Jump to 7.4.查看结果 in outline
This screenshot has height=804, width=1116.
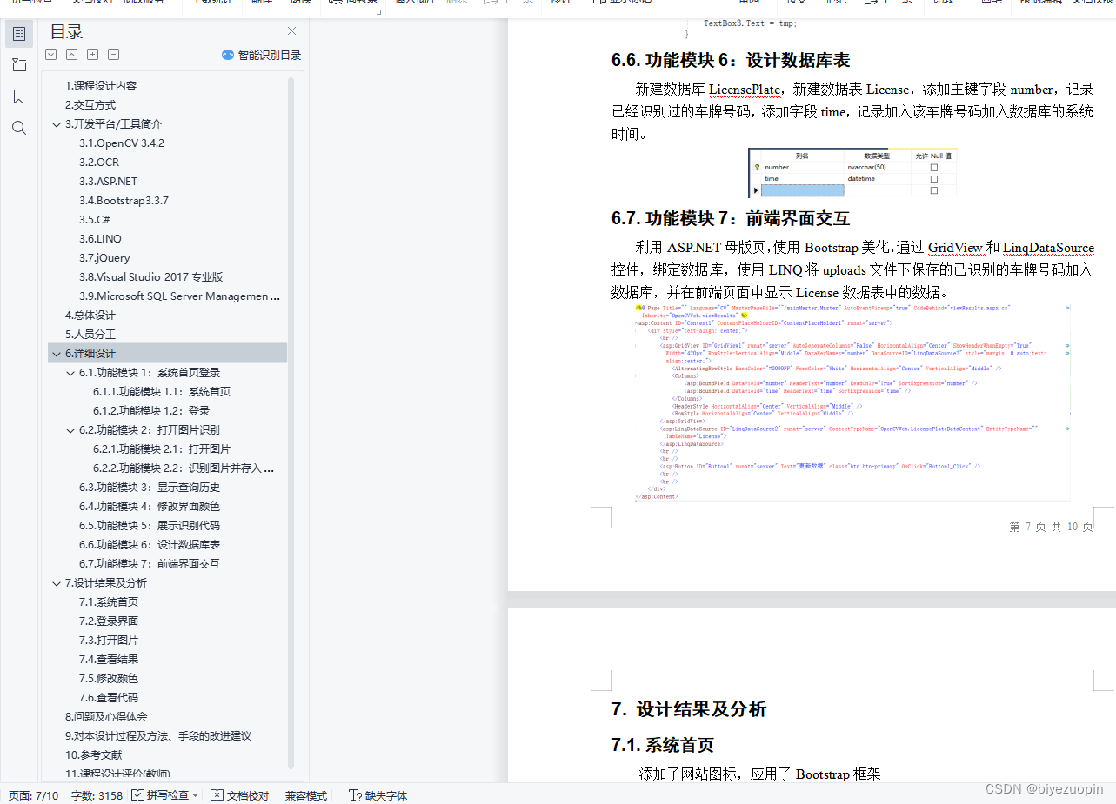[109, 660]
